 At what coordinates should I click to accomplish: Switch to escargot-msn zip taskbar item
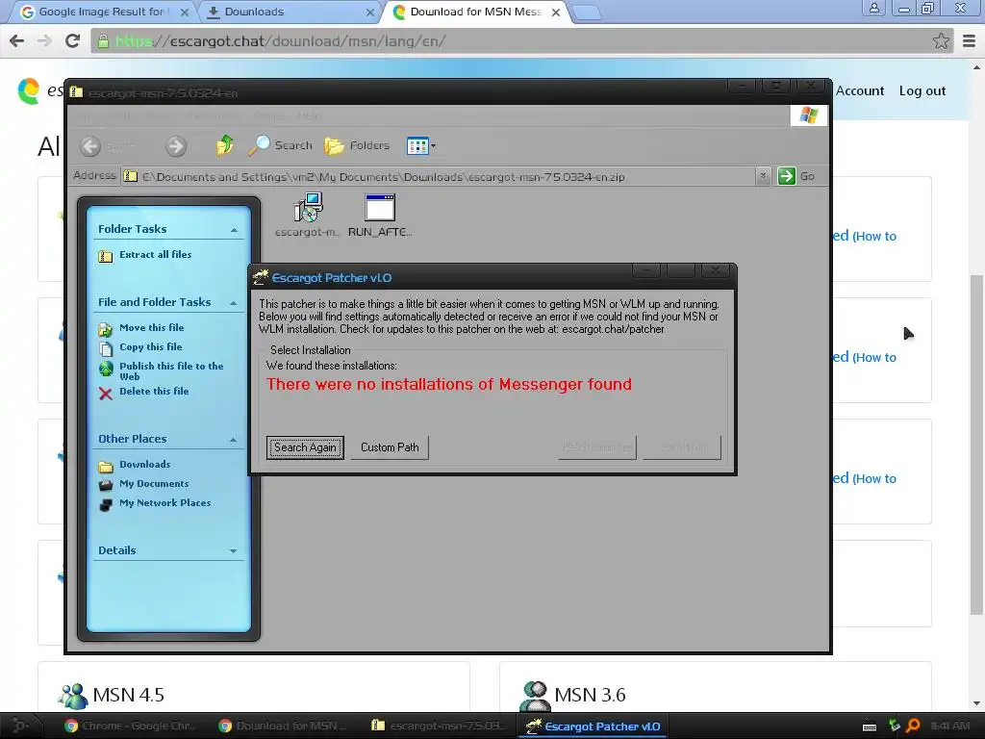tap(439, 726)
